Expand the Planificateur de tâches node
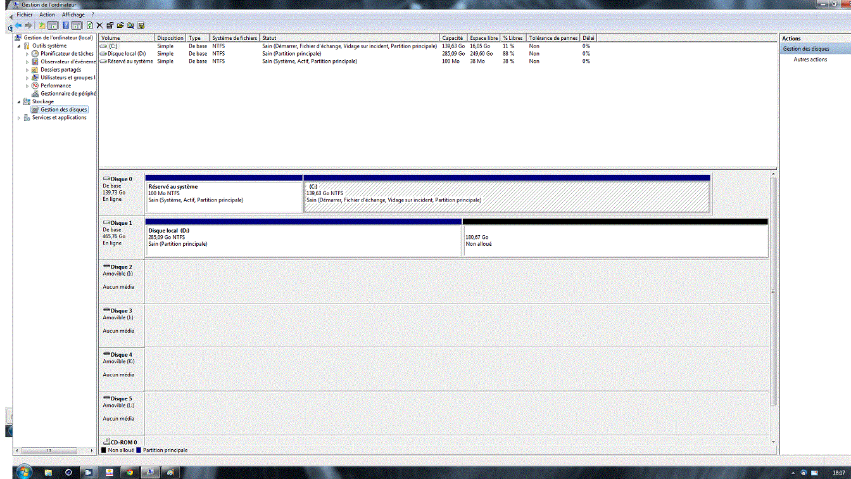This screenshot has width=851, height=479. click(x=27, y=54)
